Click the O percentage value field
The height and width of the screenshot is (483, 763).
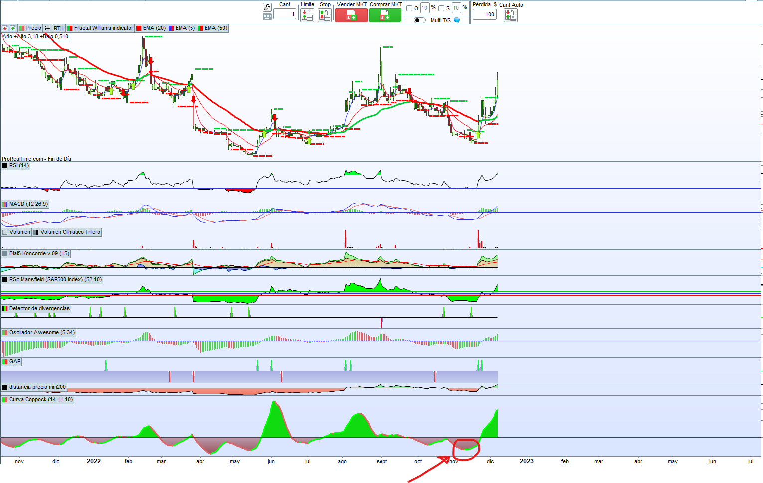click(425, 8)
